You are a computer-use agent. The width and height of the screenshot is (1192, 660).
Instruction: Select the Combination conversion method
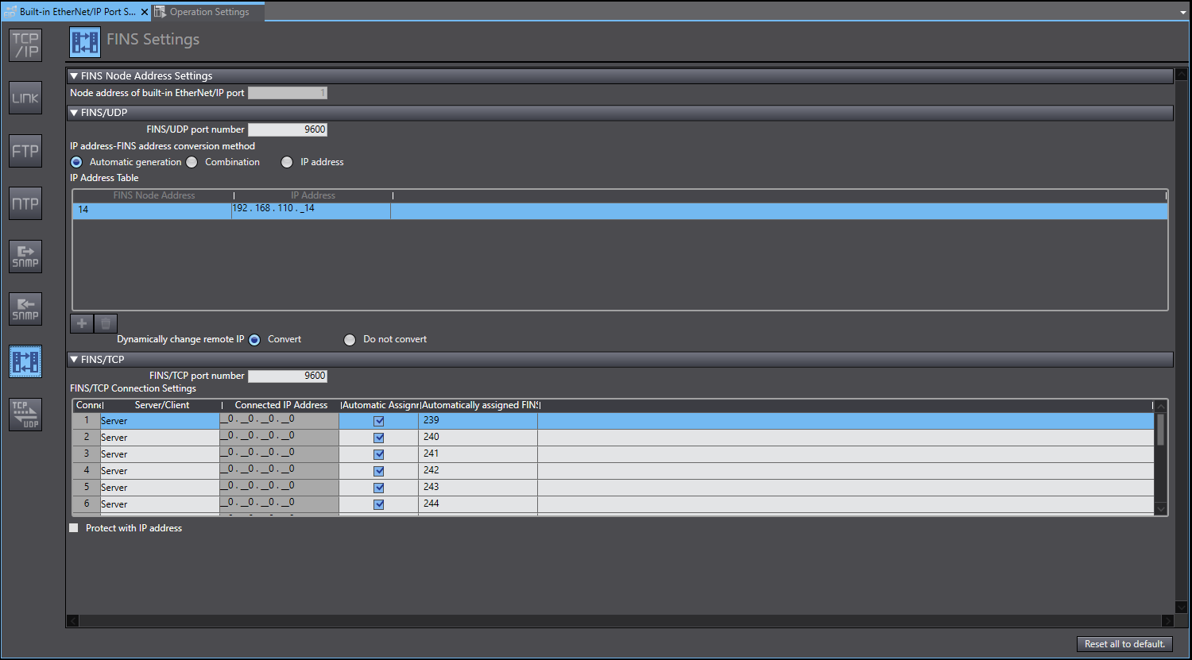[192, 162]
